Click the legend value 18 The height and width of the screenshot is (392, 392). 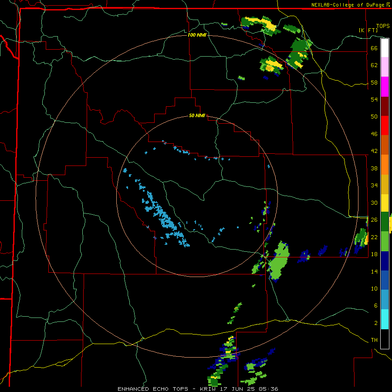[x=374, y=254]
